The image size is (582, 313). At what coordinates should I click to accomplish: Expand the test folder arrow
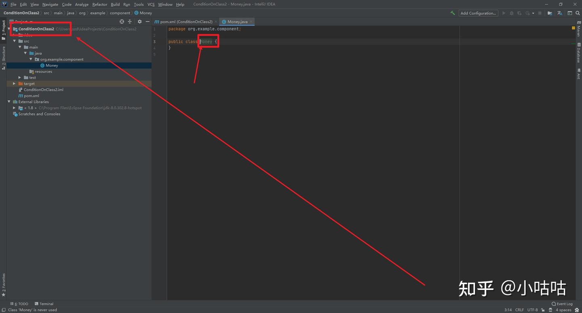click(x=20, y=78)
